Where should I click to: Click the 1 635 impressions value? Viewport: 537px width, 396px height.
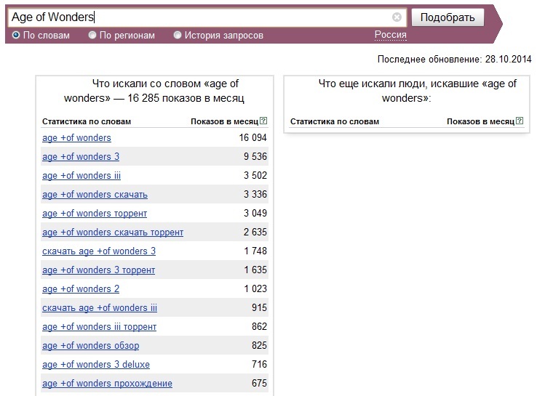point(255,270)
